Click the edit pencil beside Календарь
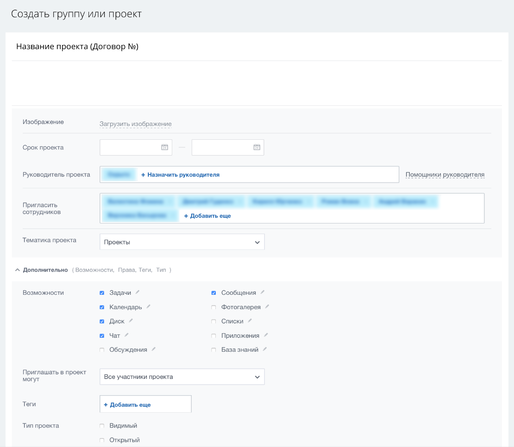This screenshot has height=447, width=514. 148,307
